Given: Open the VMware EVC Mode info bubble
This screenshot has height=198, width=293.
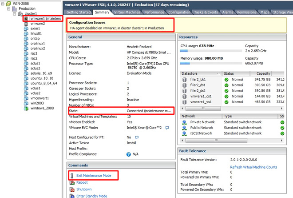Looking at the screenshot, I should (x=167, y=128).
